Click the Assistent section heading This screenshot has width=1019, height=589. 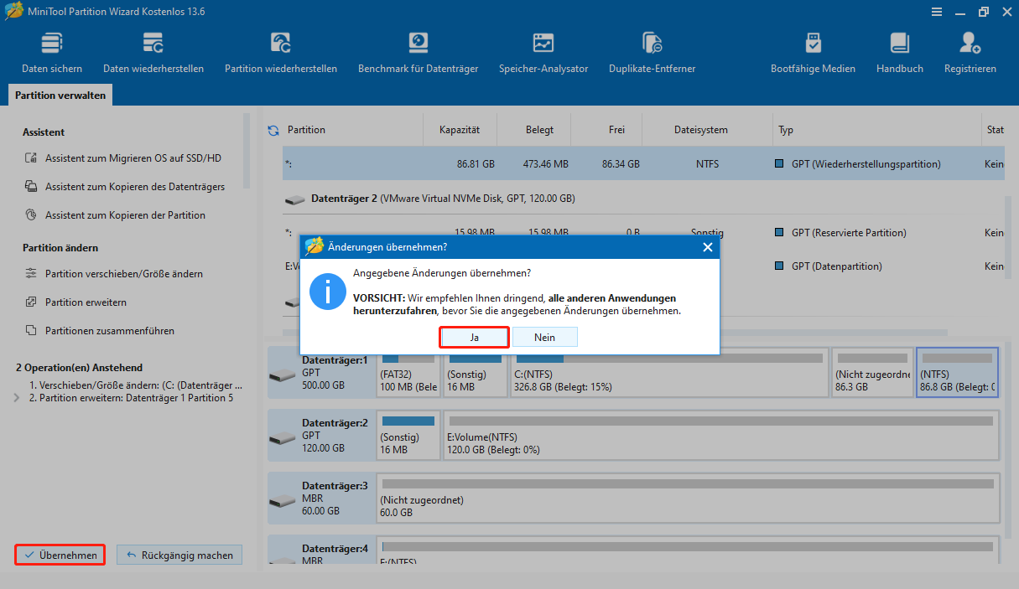click(44, 132)
